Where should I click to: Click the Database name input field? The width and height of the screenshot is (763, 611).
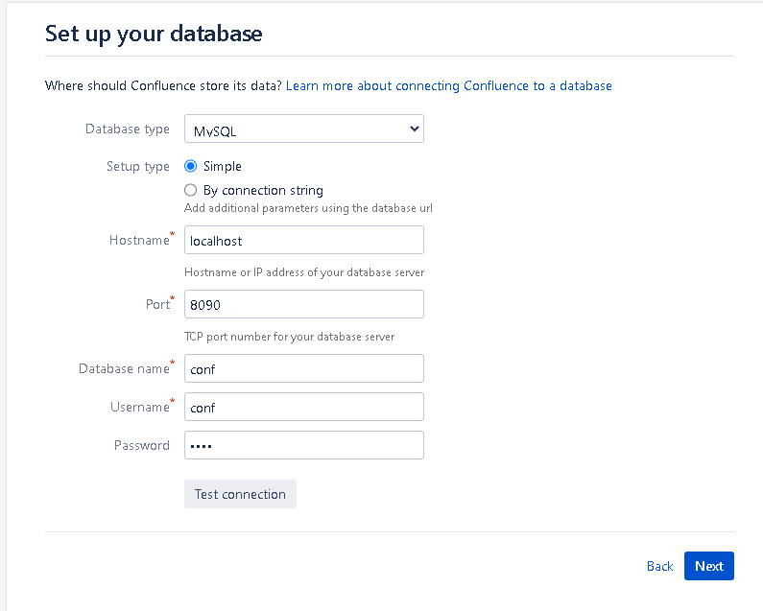pyautogui.click(x=303, y=368)
